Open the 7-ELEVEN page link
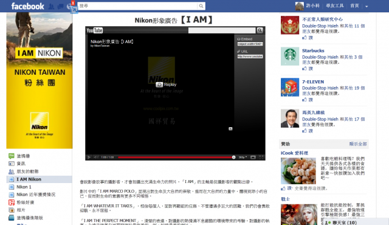 click(313, 82)
